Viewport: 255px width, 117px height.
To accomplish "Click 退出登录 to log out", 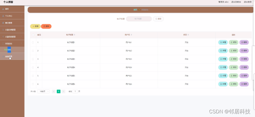I will coord(247,2).
